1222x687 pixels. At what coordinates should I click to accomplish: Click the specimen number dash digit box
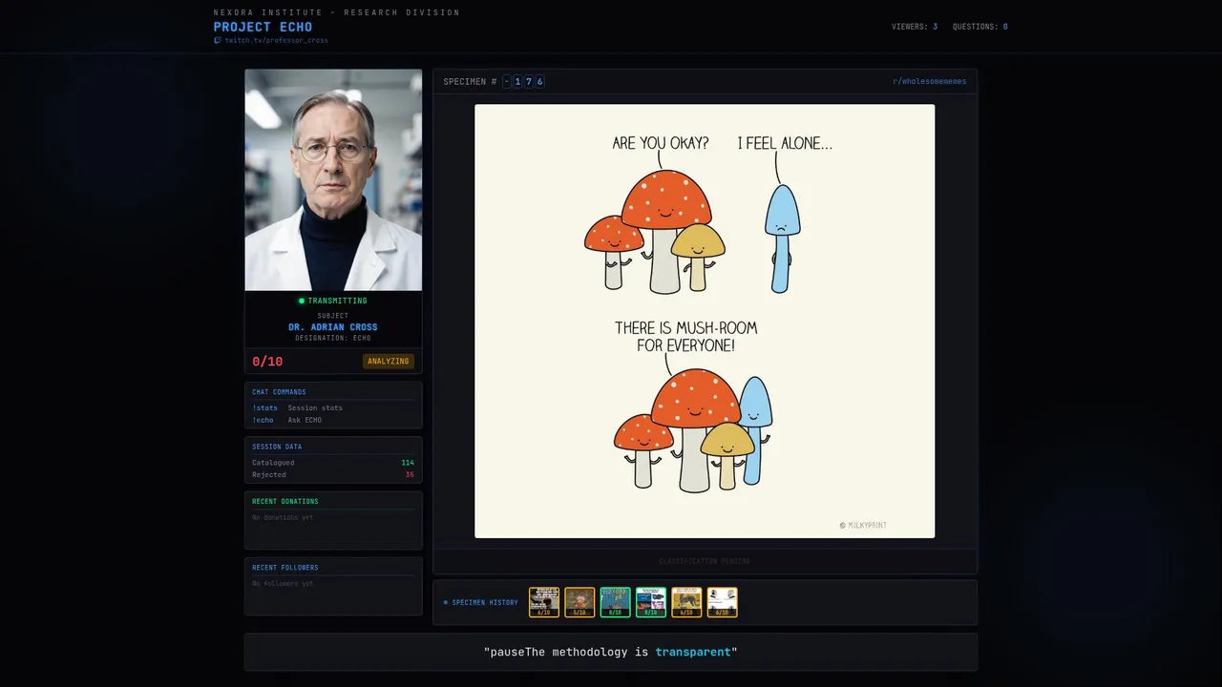click(507, 82)
